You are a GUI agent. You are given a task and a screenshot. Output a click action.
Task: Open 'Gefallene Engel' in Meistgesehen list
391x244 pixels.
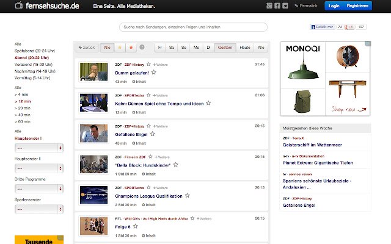pos(299,205)
